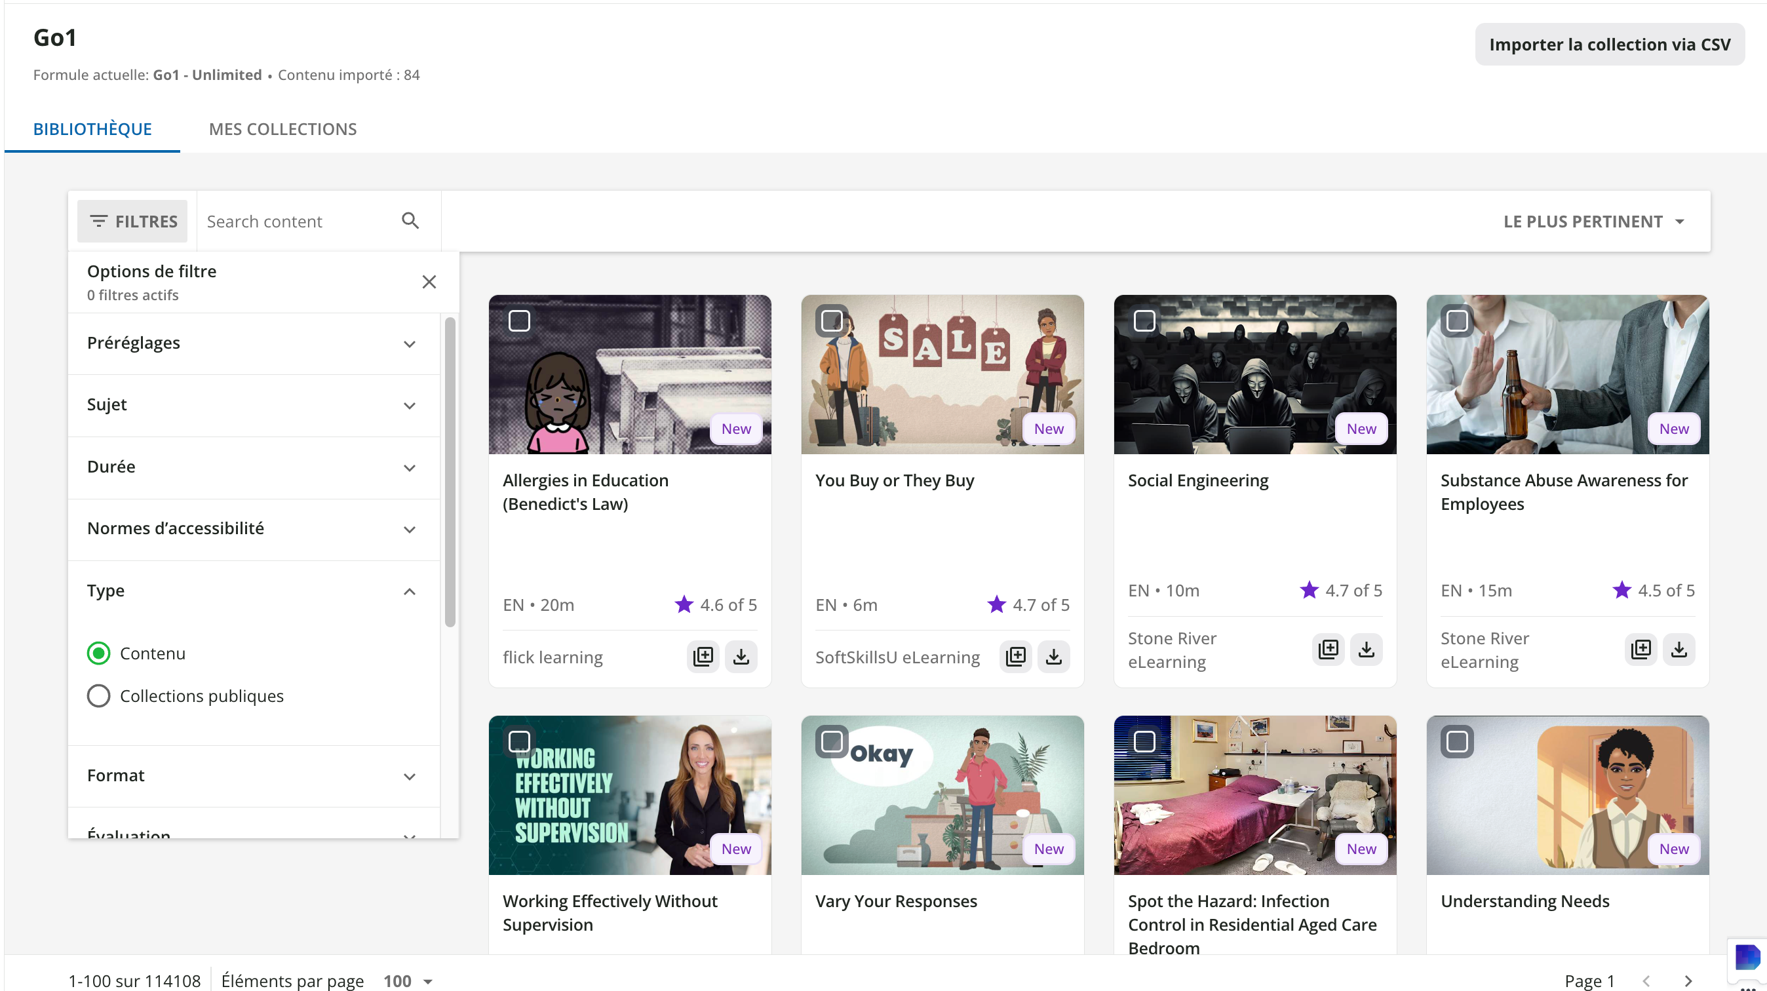1767x991 pixels.
Task: Select the You Buy or They Buy checkbox
Action: (x=832, y=321)
